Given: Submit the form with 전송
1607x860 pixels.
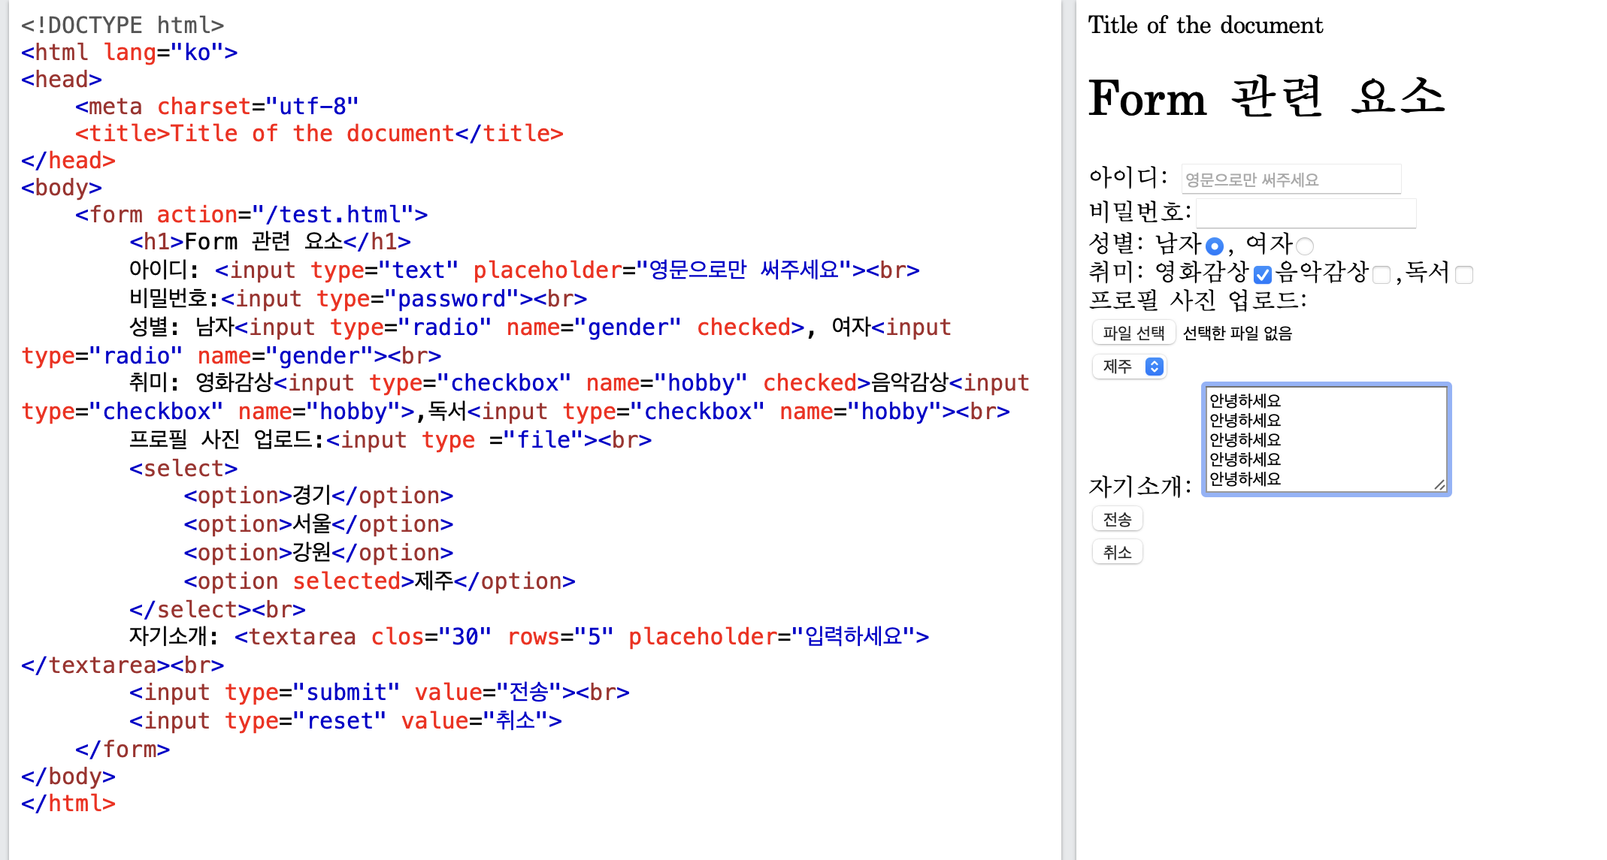Looking at the screenshot, I should [1117, 519].
